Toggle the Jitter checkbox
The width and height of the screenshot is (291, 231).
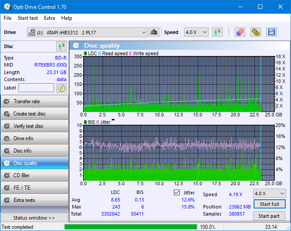coord(177,193)
